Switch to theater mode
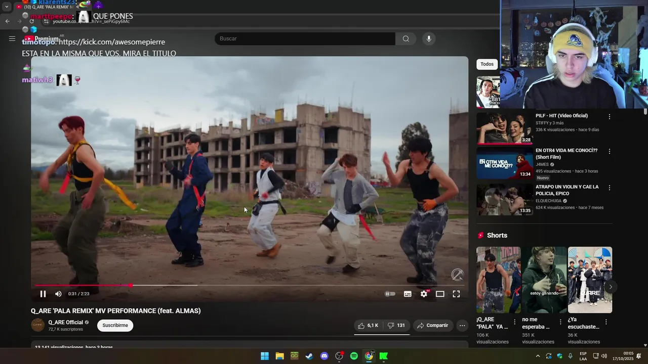Screen dimensions: 648x364 pos(440,294)
